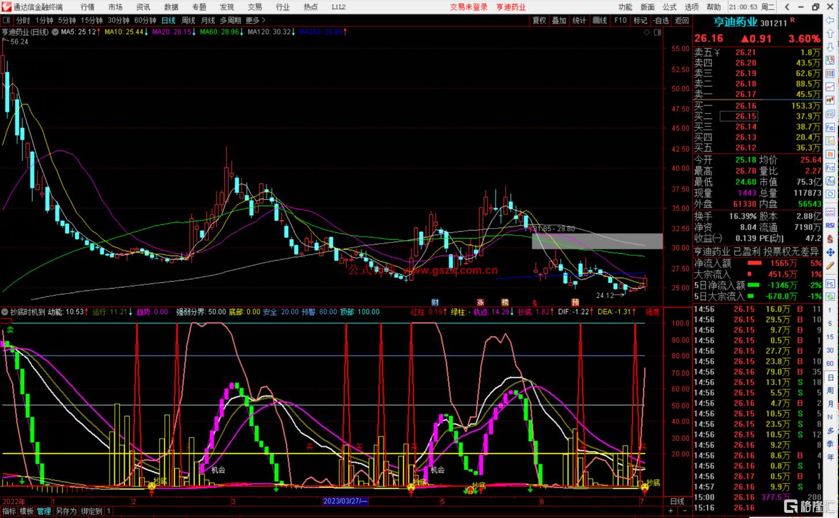Open the 自选 dropdown in chart toolbar
The width and height of the screenshot is (839, 518).
(x=661, y=20)
